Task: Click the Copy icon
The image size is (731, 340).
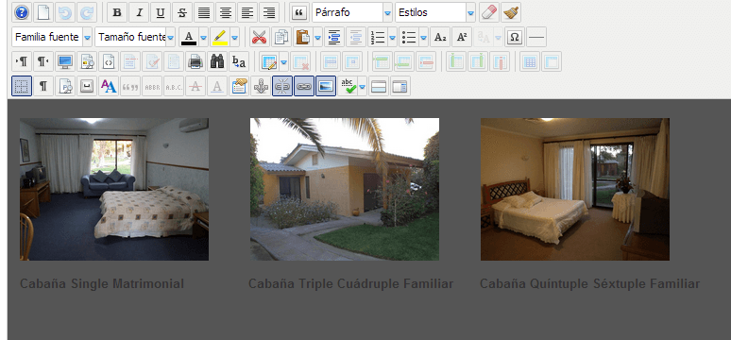Action: tap(280, 37)
